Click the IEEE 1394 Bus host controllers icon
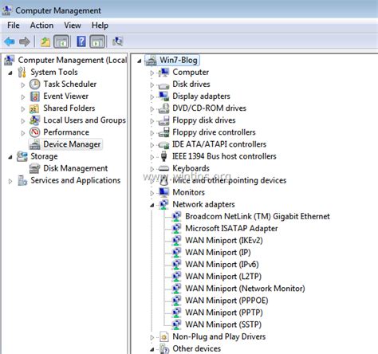 point(163,156)
